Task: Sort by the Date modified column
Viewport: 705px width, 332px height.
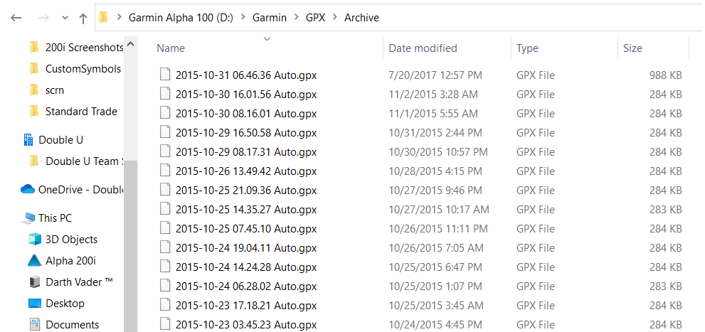Action: [423, 48]
